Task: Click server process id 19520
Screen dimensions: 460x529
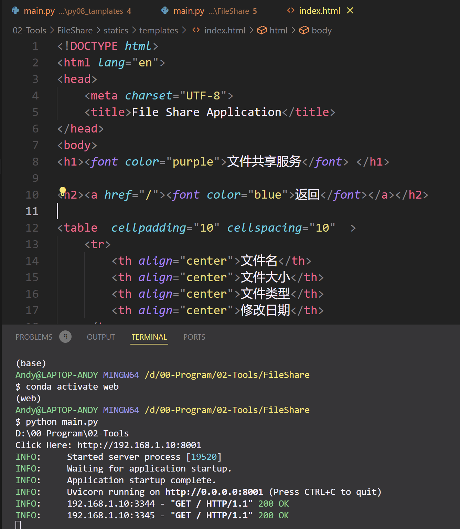Action: coord(204,457)
